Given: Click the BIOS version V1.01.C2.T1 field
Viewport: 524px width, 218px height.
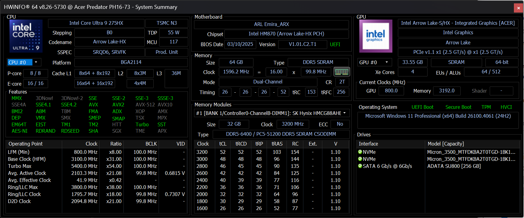Looking at the screenshot, I should pyautogui.click(x=303, y=44).
